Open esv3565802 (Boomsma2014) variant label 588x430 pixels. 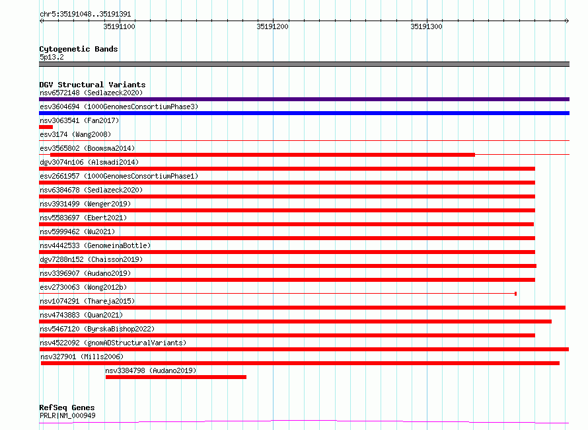[x=87, y=148]
